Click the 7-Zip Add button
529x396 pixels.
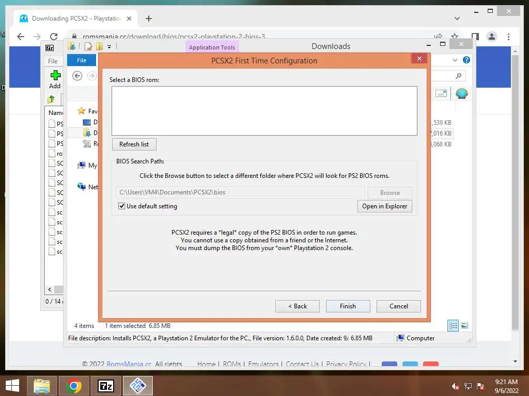(x=55, y=80)
